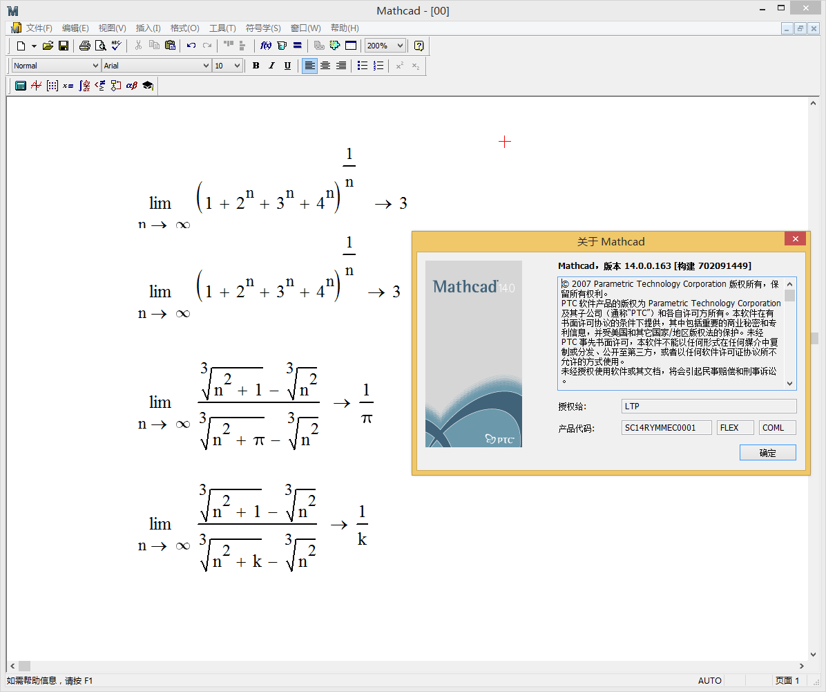
Task: Click the Print Preview icon
Action: (100, 46)
